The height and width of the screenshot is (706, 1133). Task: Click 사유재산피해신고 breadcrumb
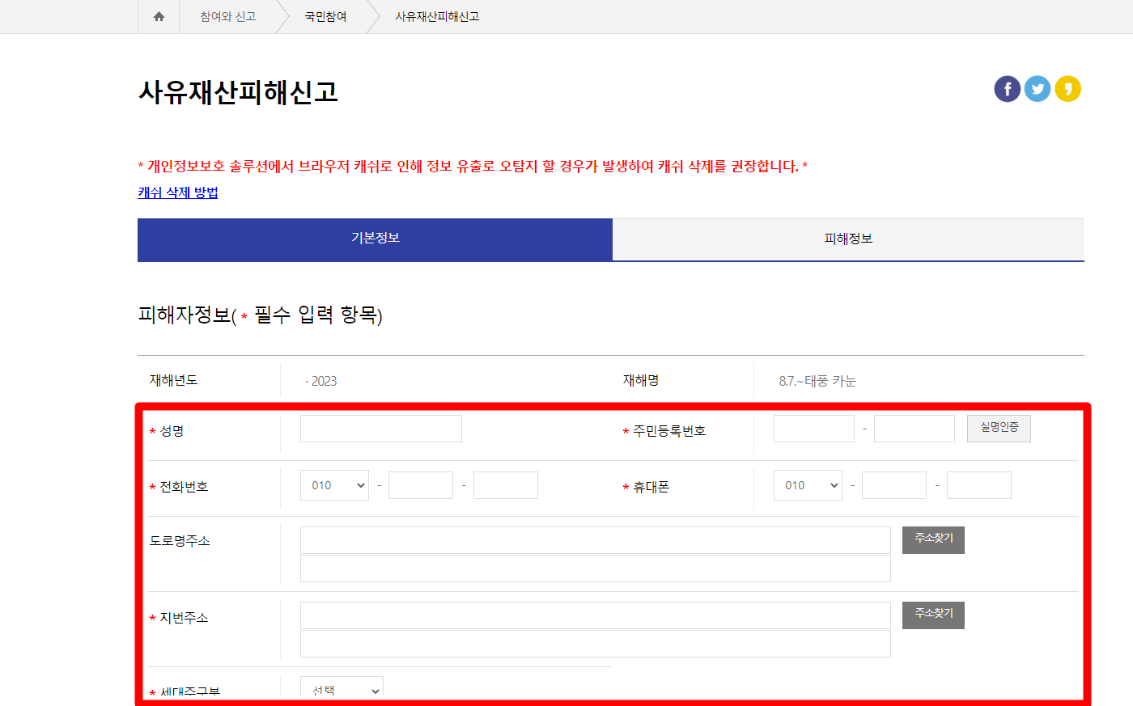click(x=437, y=16)
